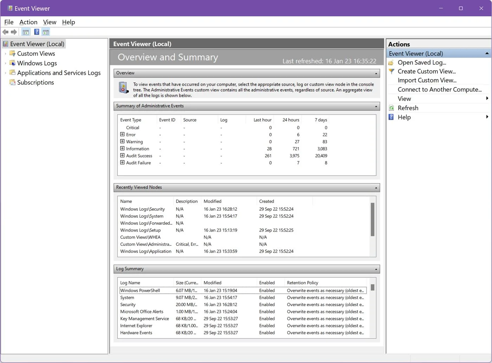Click Import Custom View action

(427, 80)
